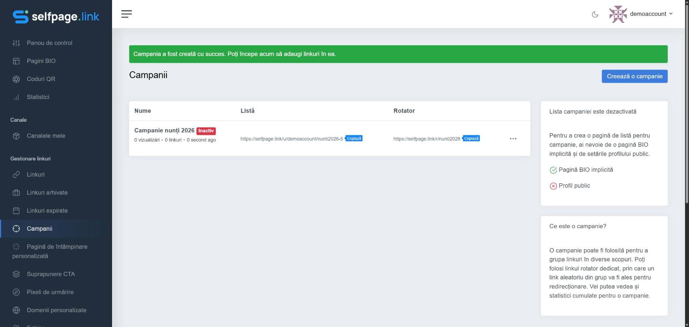689x327 pixels.
Task: Open the hamburger sidebar menu toggle
Action: tap(127, 14)
